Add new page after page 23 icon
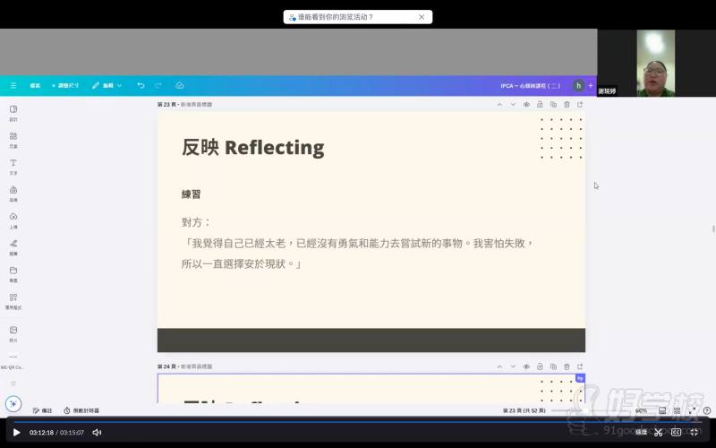716x448 pixels. pyautogui.click(x=580, y=105)
